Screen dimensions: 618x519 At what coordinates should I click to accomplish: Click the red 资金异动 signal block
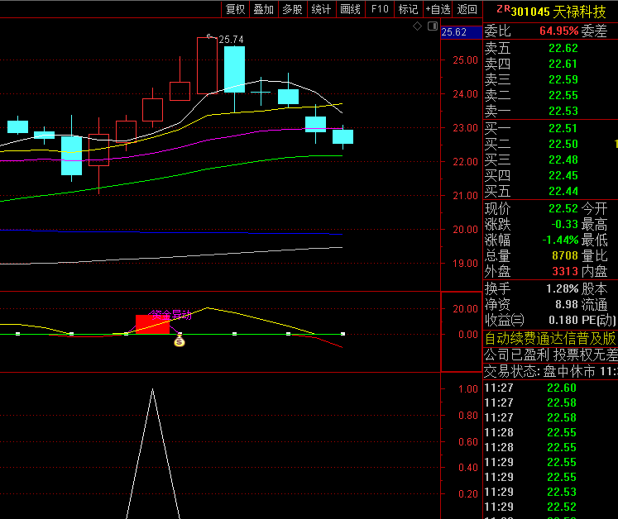[x=152, y=324]
